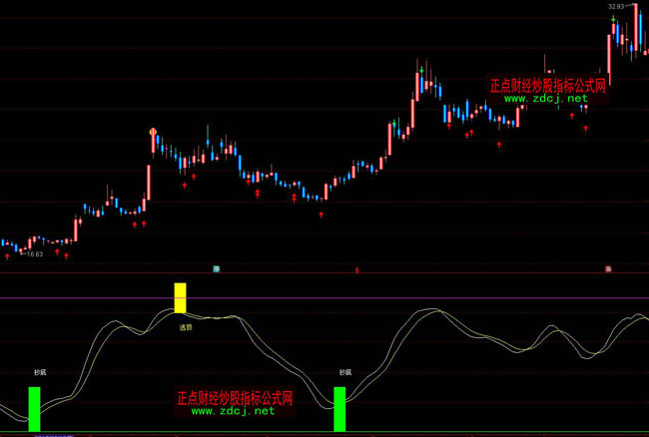Click the 16.63 low price label
Viewport: 649px width, 437px height.
coord(35,255)
